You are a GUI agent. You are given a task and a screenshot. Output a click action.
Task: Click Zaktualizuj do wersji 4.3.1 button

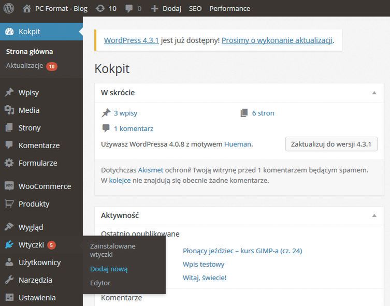click(331, 144)
